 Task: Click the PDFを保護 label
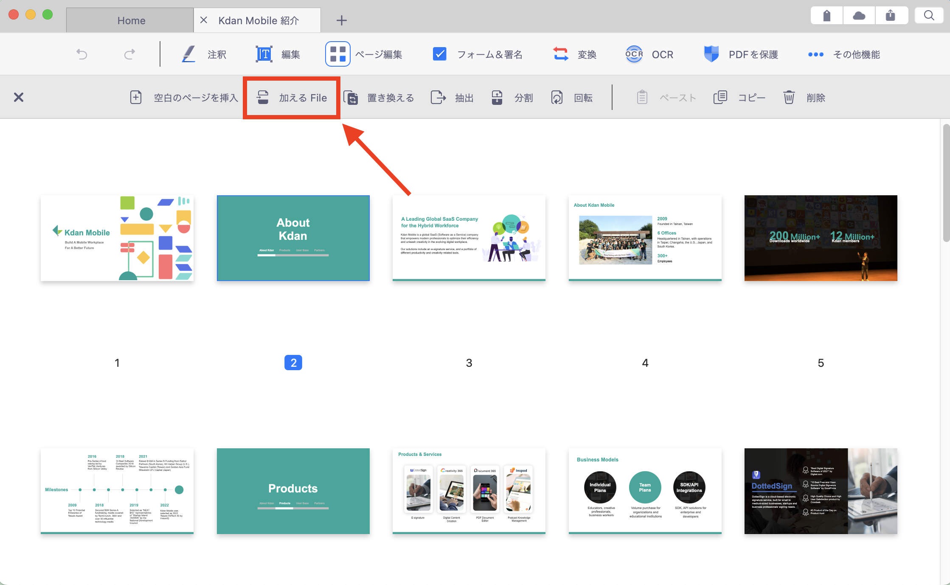point(753,54)
